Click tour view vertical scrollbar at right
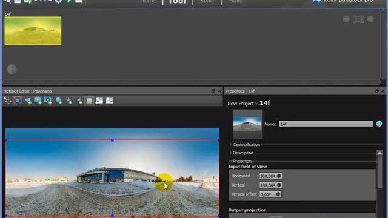Screen dimensions: 388x218 pyautogui.click(x=383, y=44)
